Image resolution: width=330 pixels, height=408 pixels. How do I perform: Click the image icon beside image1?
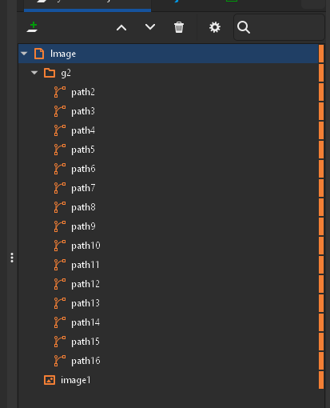click(x=50, y=380)
